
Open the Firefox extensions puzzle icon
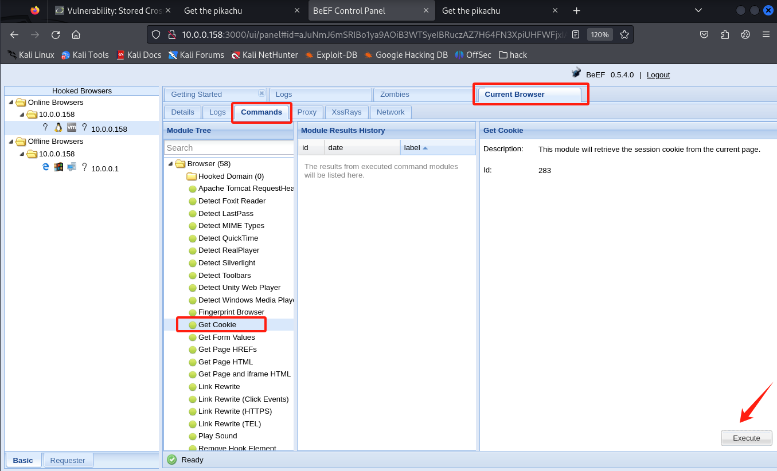click(725, 34)
